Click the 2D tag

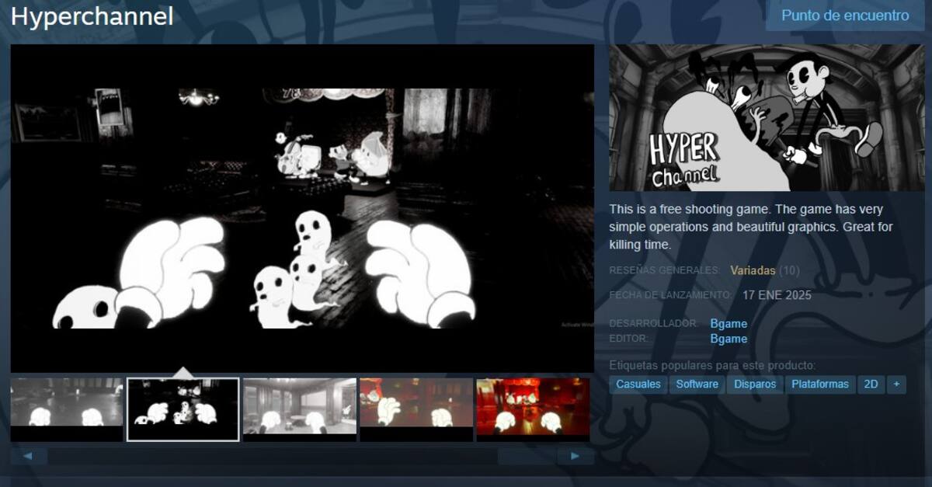871,384
